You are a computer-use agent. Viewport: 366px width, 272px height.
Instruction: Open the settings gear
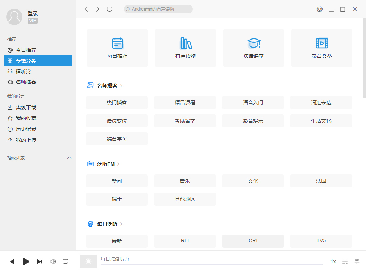(319, 9)
